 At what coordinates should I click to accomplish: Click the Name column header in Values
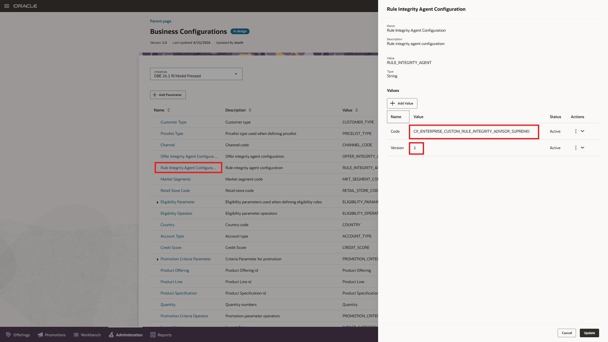[398, 117]
